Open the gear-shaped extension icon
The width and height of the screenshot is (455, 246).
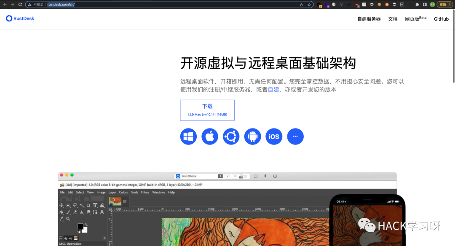pos(372,4)
